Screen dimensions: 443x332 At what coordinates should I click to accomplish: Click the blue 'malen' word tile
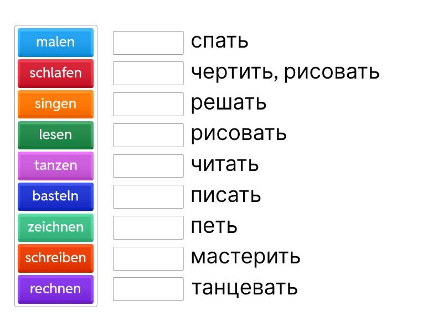[55, 42]
